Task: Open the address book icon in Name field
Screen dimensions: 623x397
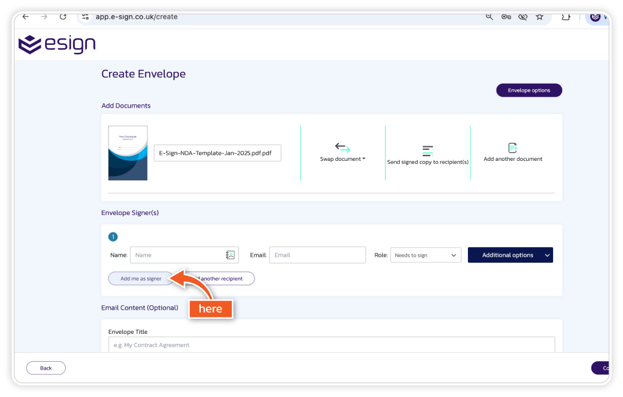Action: pyautogui.click(x=230, y=255)
